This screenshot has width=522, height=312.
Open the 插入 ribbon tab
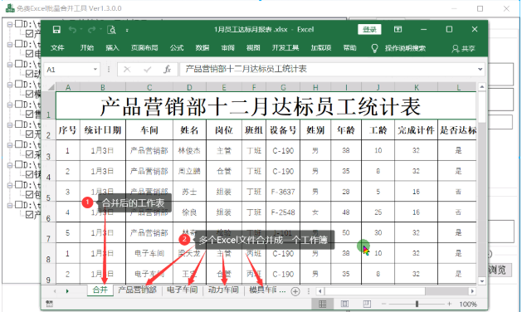pyautogui.click(x=112, y=48)
